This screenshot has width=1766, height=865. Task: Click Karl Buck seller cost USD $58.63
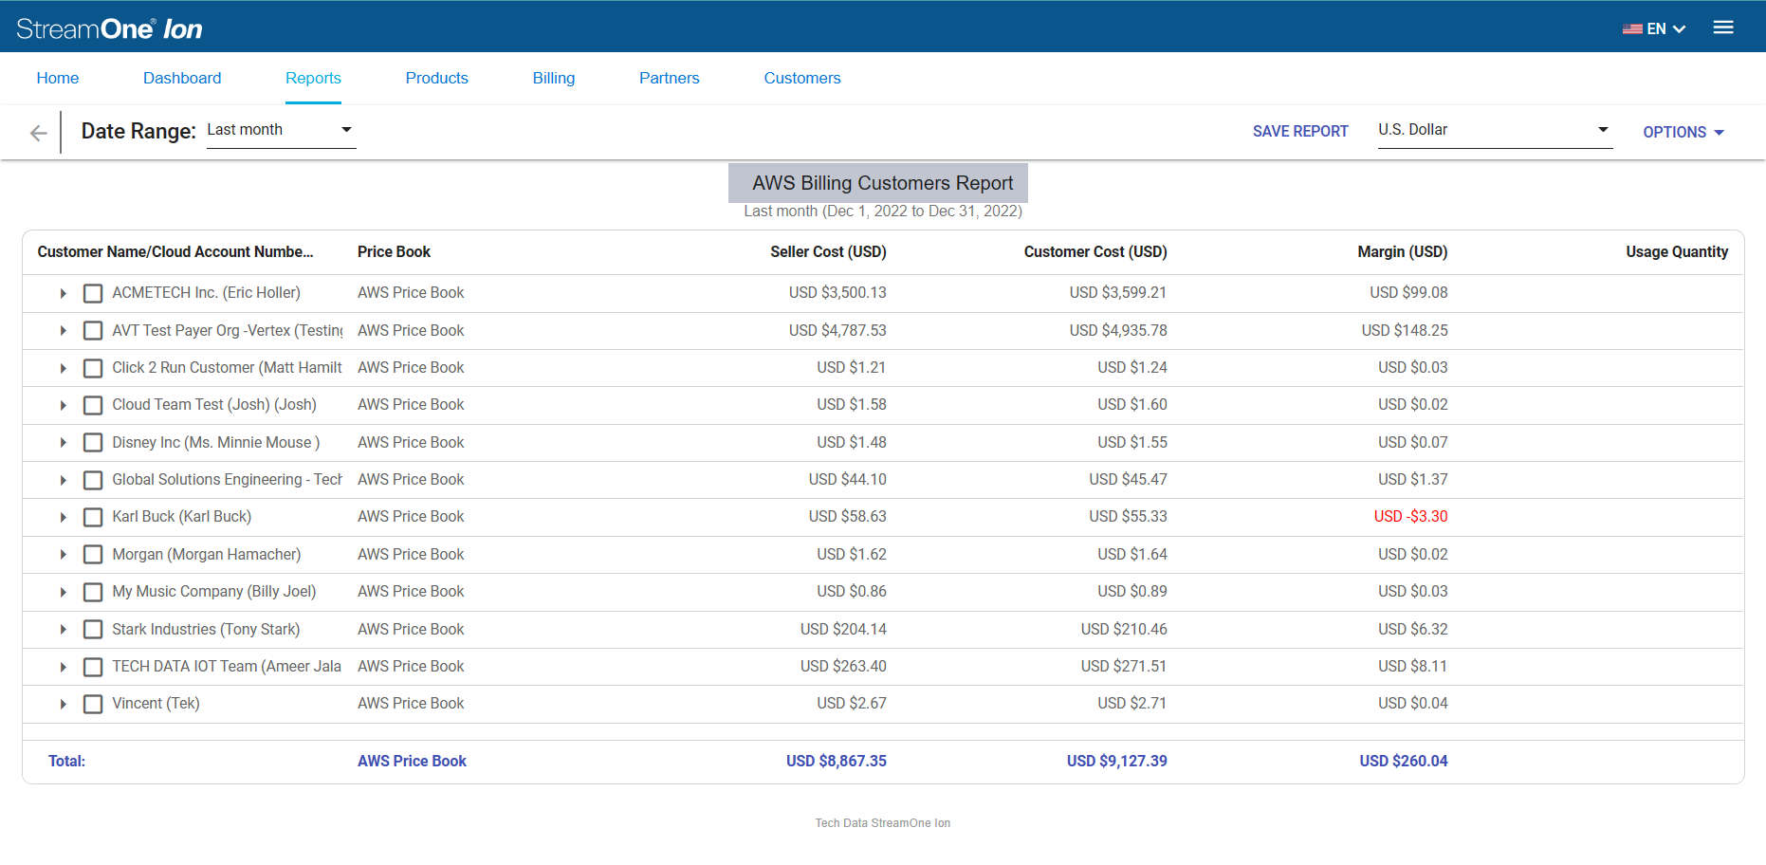(847, 517)
